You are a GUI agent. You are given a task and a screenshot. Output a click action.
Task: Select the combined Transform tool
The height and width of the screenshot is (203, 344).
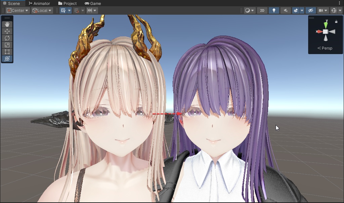click(7, 58)
